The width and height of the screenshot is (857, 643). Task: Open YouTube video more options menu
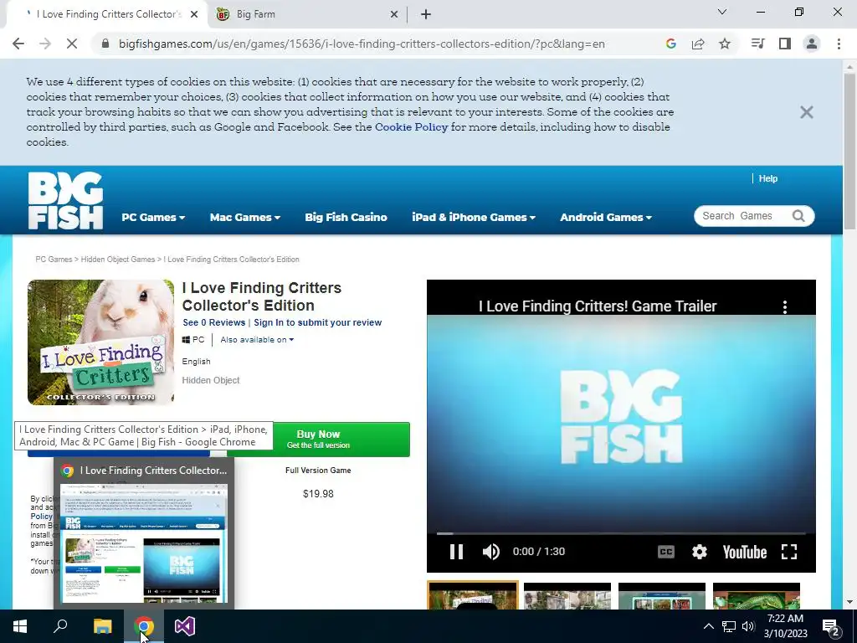click(785, 306)
